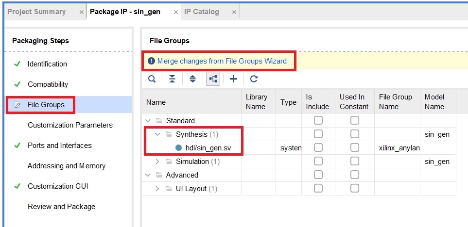Viewport: 468px width, 227px height.
Task: Check Used In Constant for hdl/sin_gen.sv
Action: (x=355, y=148)
